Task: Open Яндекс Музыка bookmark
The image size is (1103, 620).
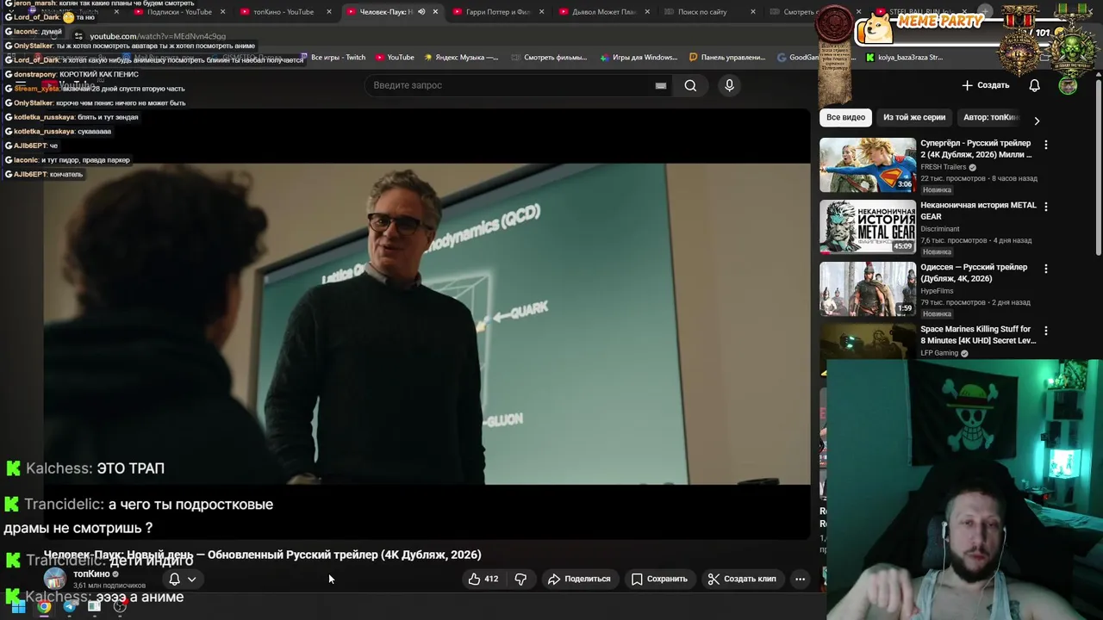Action: point(461,58)
